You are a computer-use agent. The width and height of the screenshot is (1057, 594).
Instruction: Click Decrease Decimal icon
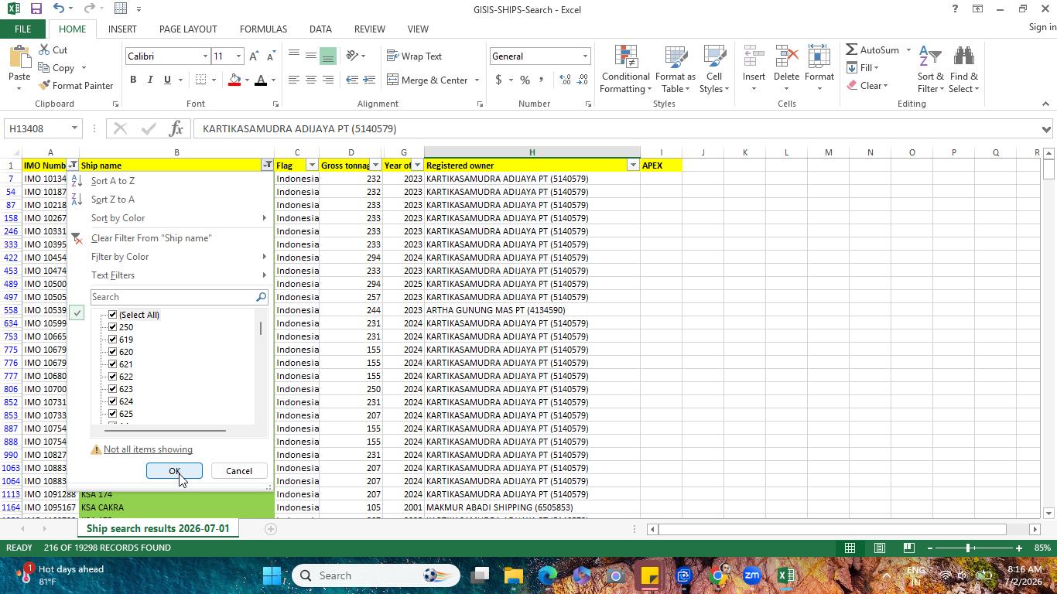pyautogui.click(x=582, y=80)
